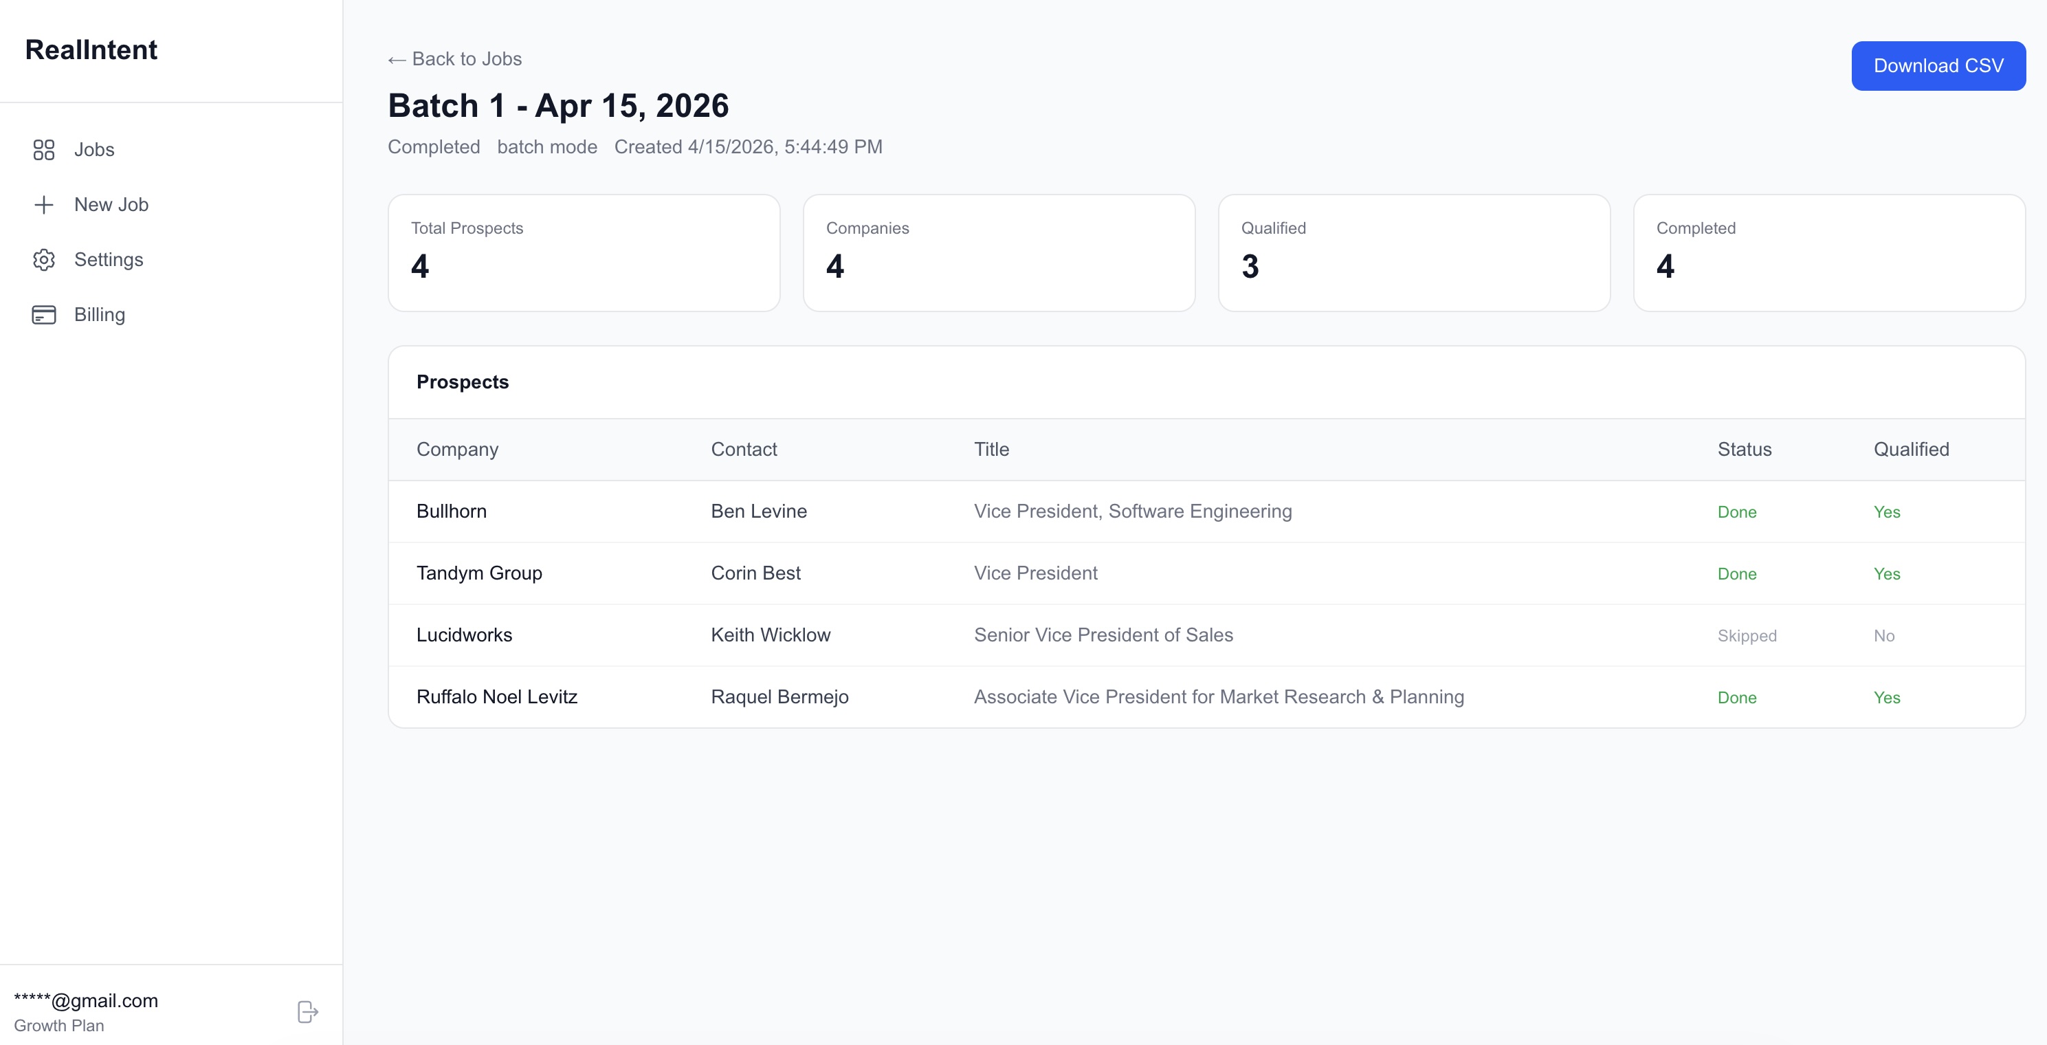Image resolution: width=2047 pixels, height=1045 pixels.
Task: Click the Qualified stat card showing 3
Action: 1414,253
